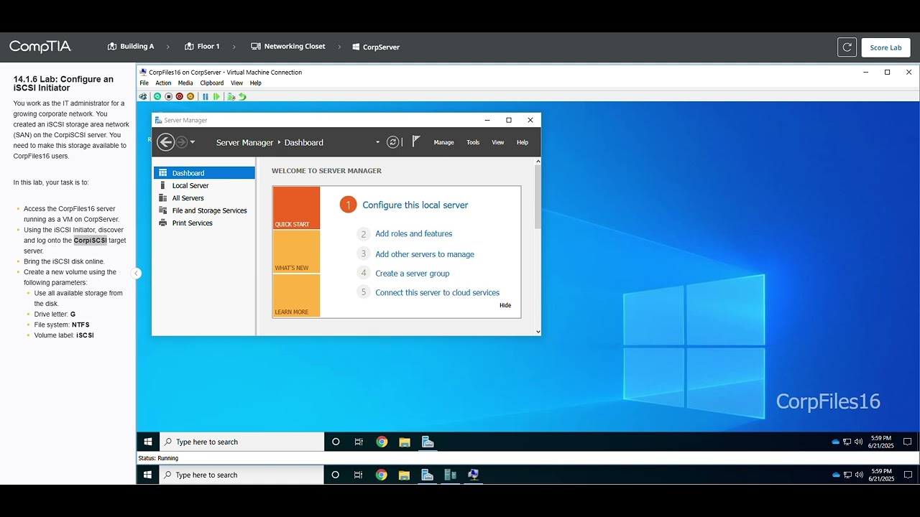Click the red Shut Down VM icon
Image resolution: width=920 pixels, height=517 pixels.
180,96
